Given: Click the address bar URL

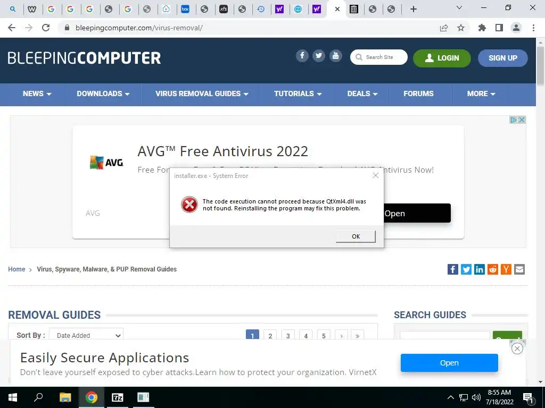Looking at the screenshot, I should [139, 28].
